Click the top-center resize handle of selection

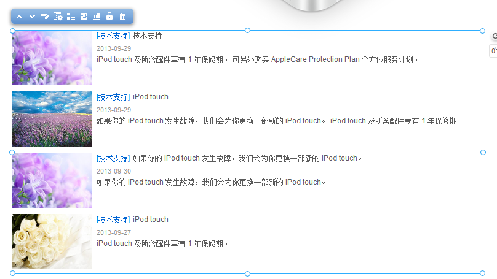(x=247, y=30)
